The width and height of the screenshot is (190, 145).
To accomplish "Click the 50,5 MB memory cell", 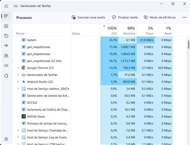I will [x=127, y=96].
